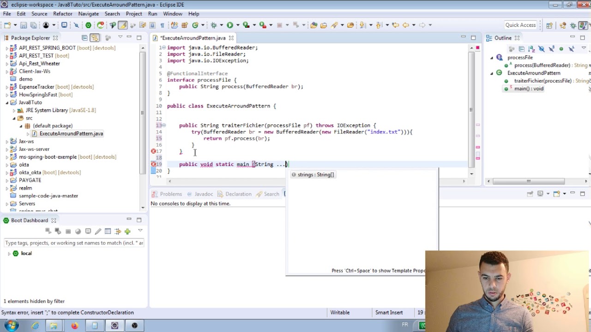Click the Run green play button

click(x=230, y=25)
